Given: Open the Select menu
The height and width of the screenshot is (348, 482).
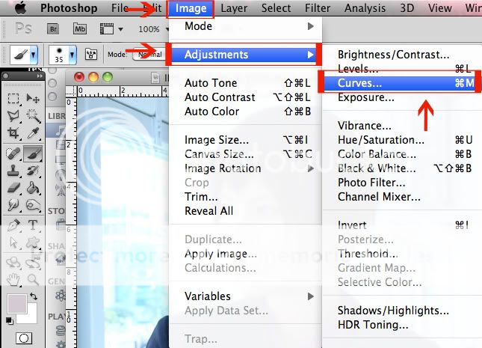Looking at the screenshot, I should (276, 8).
